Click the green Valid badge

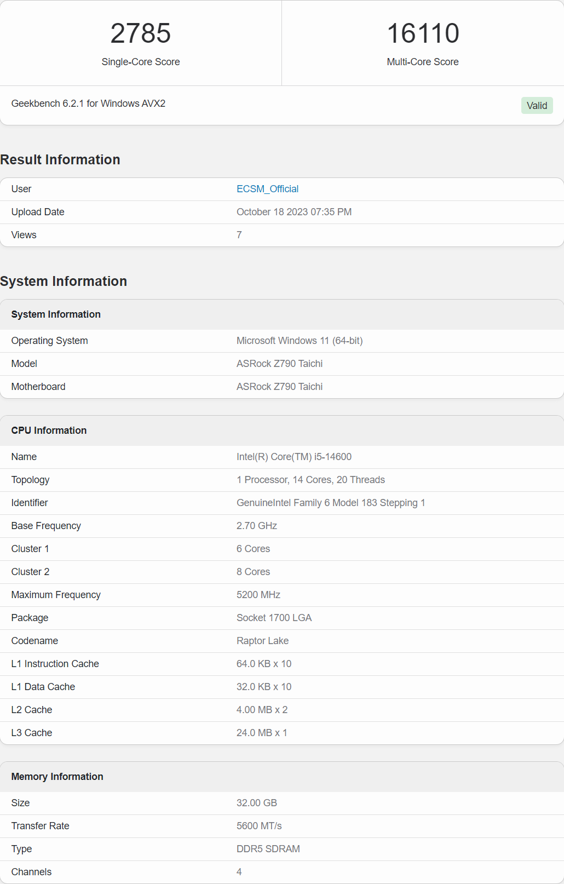537,106
